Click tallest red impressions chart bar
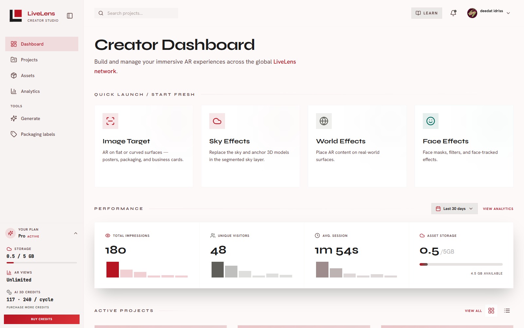 coord(113,270)
